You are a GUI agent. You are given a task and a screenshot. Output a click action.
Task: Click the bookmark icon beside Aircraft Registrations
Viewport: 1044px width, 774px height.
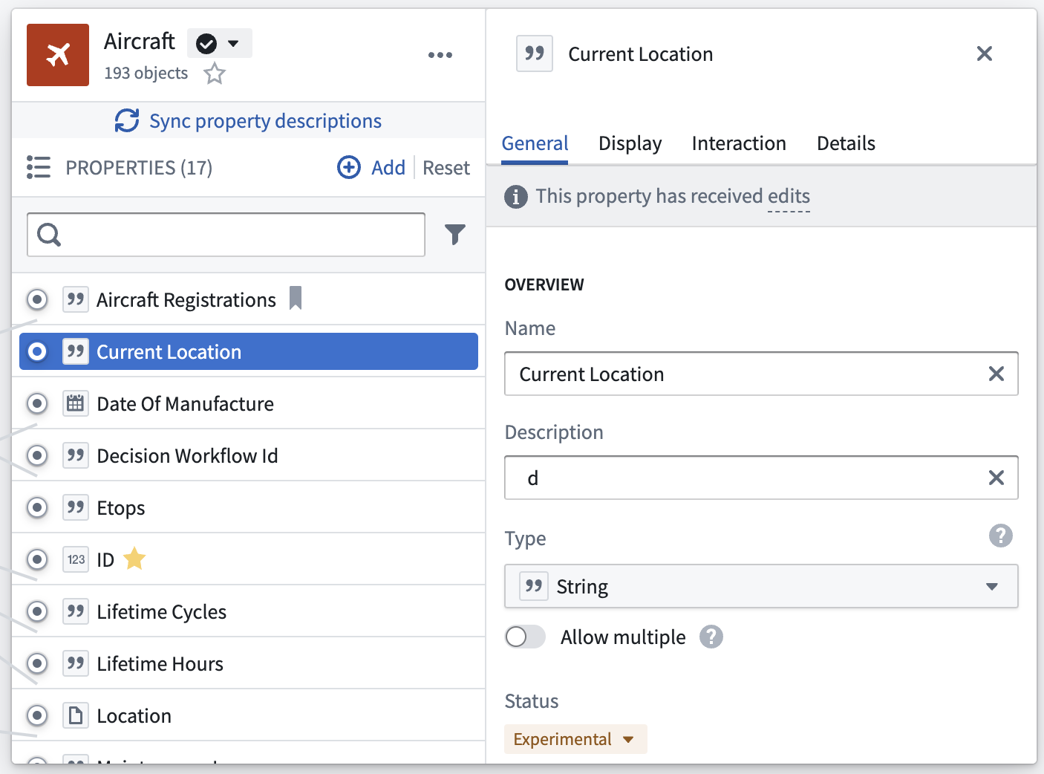[296, 299]
